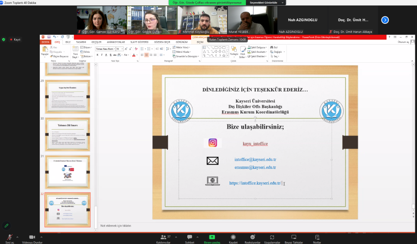Click the Biçim Boyacısı format painter
The height and width of the screenshot is (244, 417).
click(x=59, y=56)
